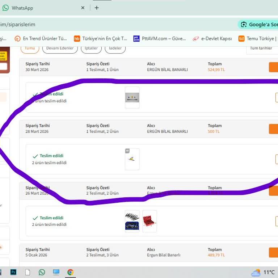Open details of the 489,79 TL order

pyautogui.click(x=273, y=252)
